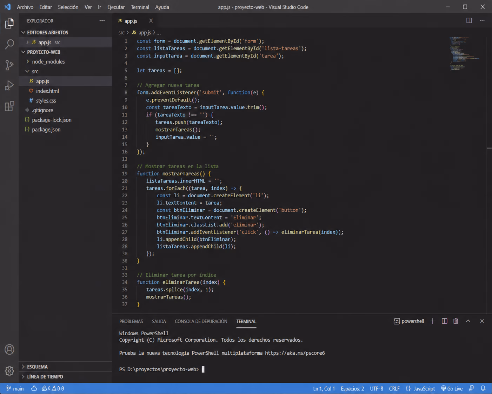Screen dimensions: 492x394
Task: Split the editor to the right
Action: 469,20
